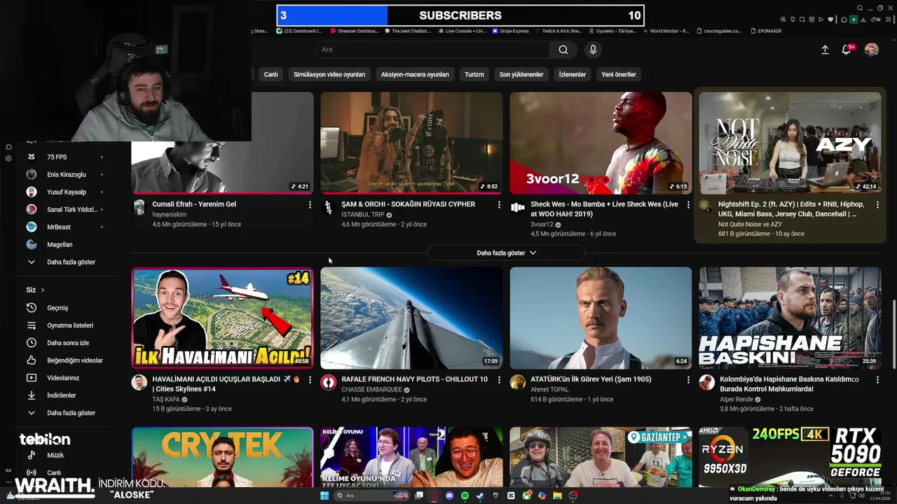Click the Opera GX sidebar settings gear
The image size is (897, 504).
(8, 159)
